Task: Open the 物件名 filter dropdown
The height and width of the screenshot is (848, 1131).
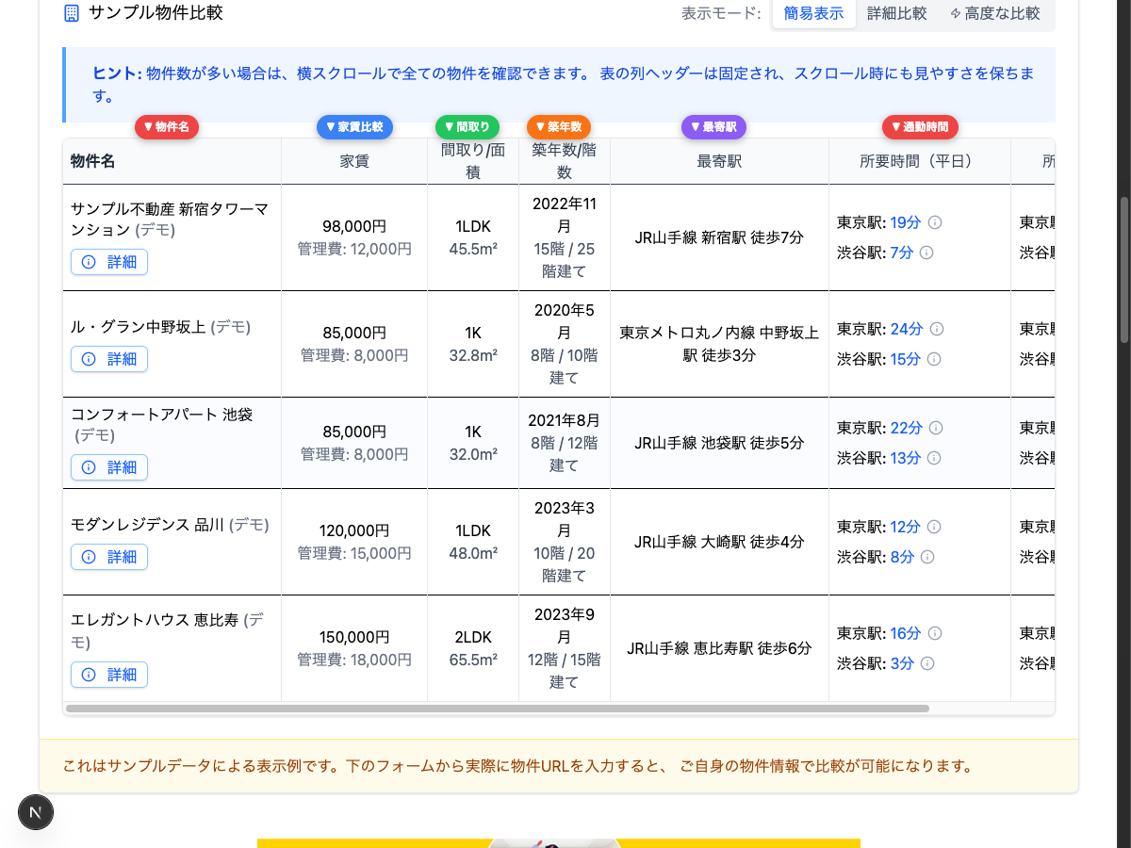Action: 167,126
